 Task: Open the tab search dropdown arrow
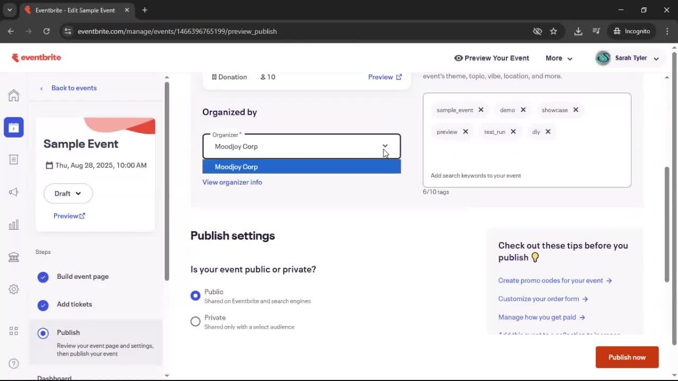coord(10,10)
